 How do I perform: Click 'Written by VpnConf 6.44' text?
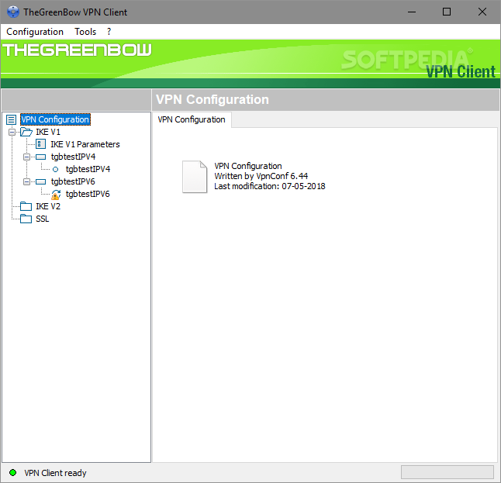coord(261,176)
